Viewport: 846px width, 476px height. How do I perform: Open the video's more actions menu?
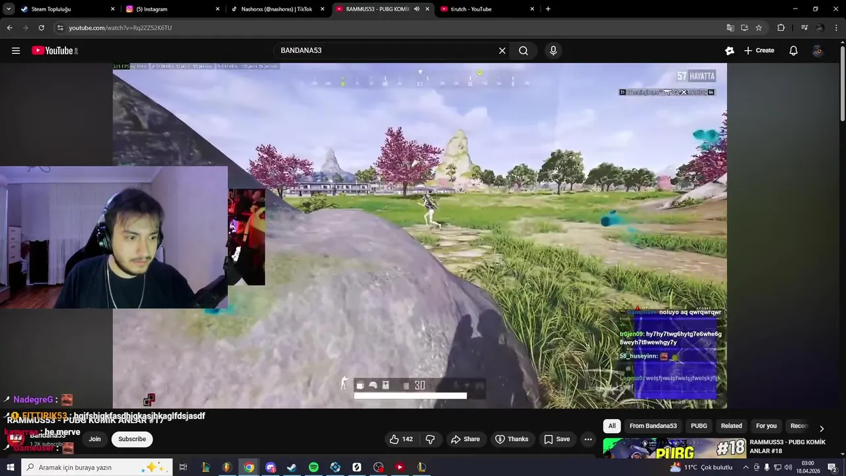[588, 439]
